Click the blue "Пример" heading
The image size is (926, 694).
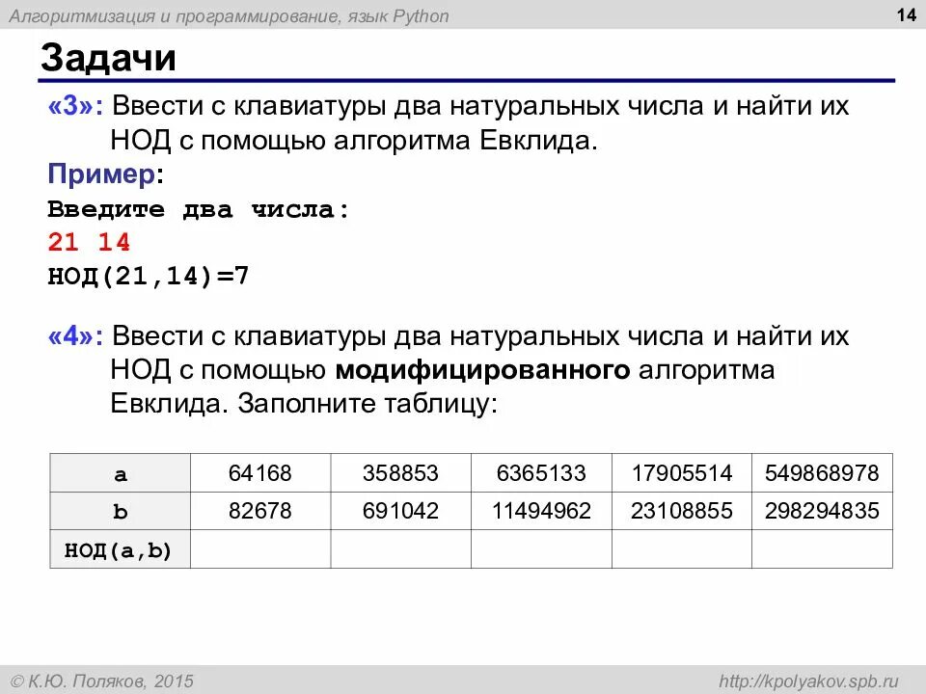tap(101, 174)
